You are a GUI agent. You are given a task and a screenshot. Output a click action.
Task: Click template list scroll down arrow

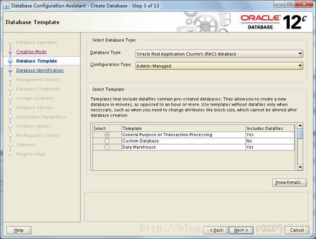tap(300, 167)
